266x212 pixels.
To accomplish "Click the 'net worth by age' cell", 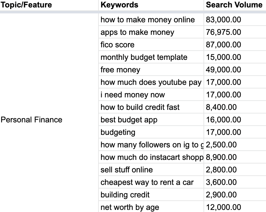I will pos(130,208).
